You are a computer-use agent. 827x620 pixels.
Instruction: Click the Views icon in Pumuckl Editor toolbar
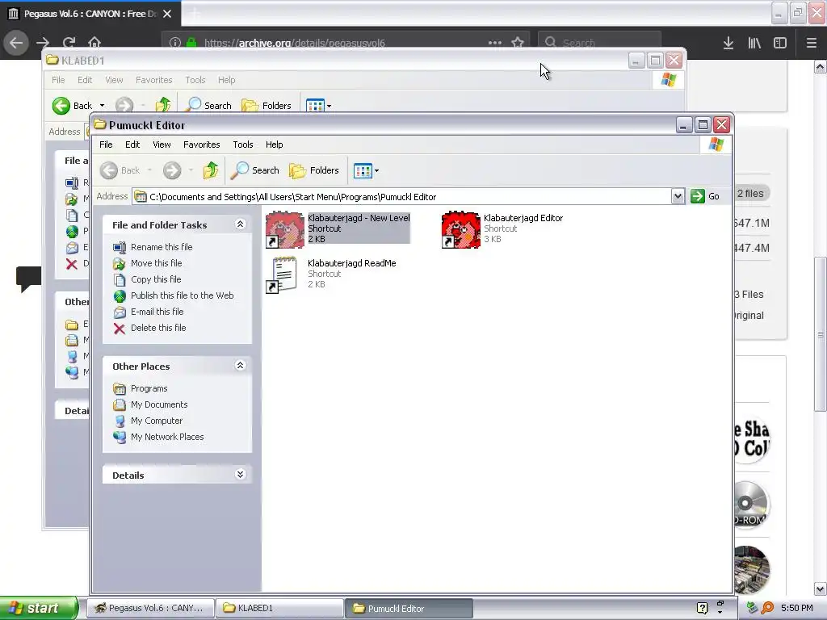click(363, 171)
